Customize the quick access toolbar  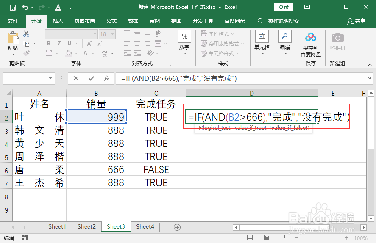[70, 8]
